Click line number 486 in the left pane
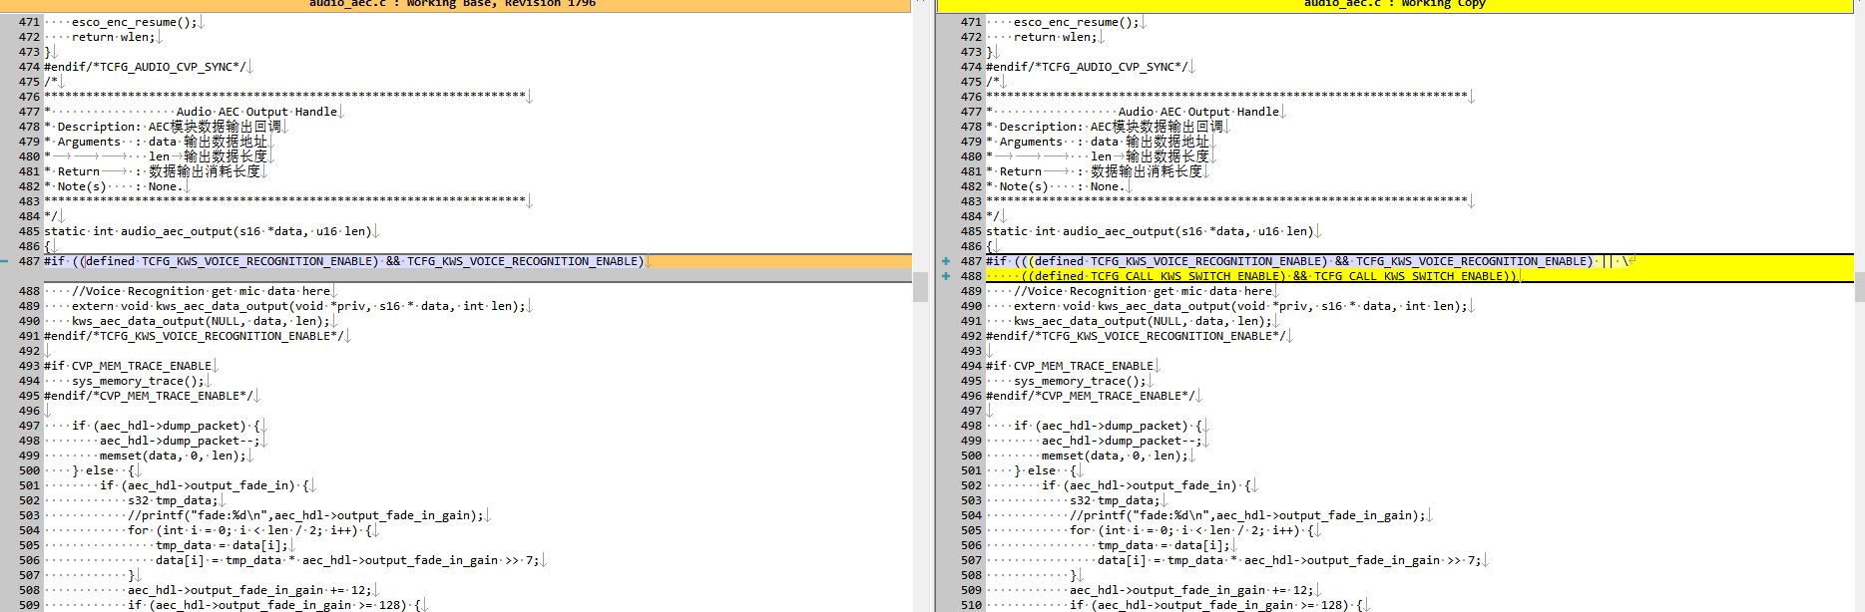This screenshot has width=1865, height=612. [x=29, y=246]
